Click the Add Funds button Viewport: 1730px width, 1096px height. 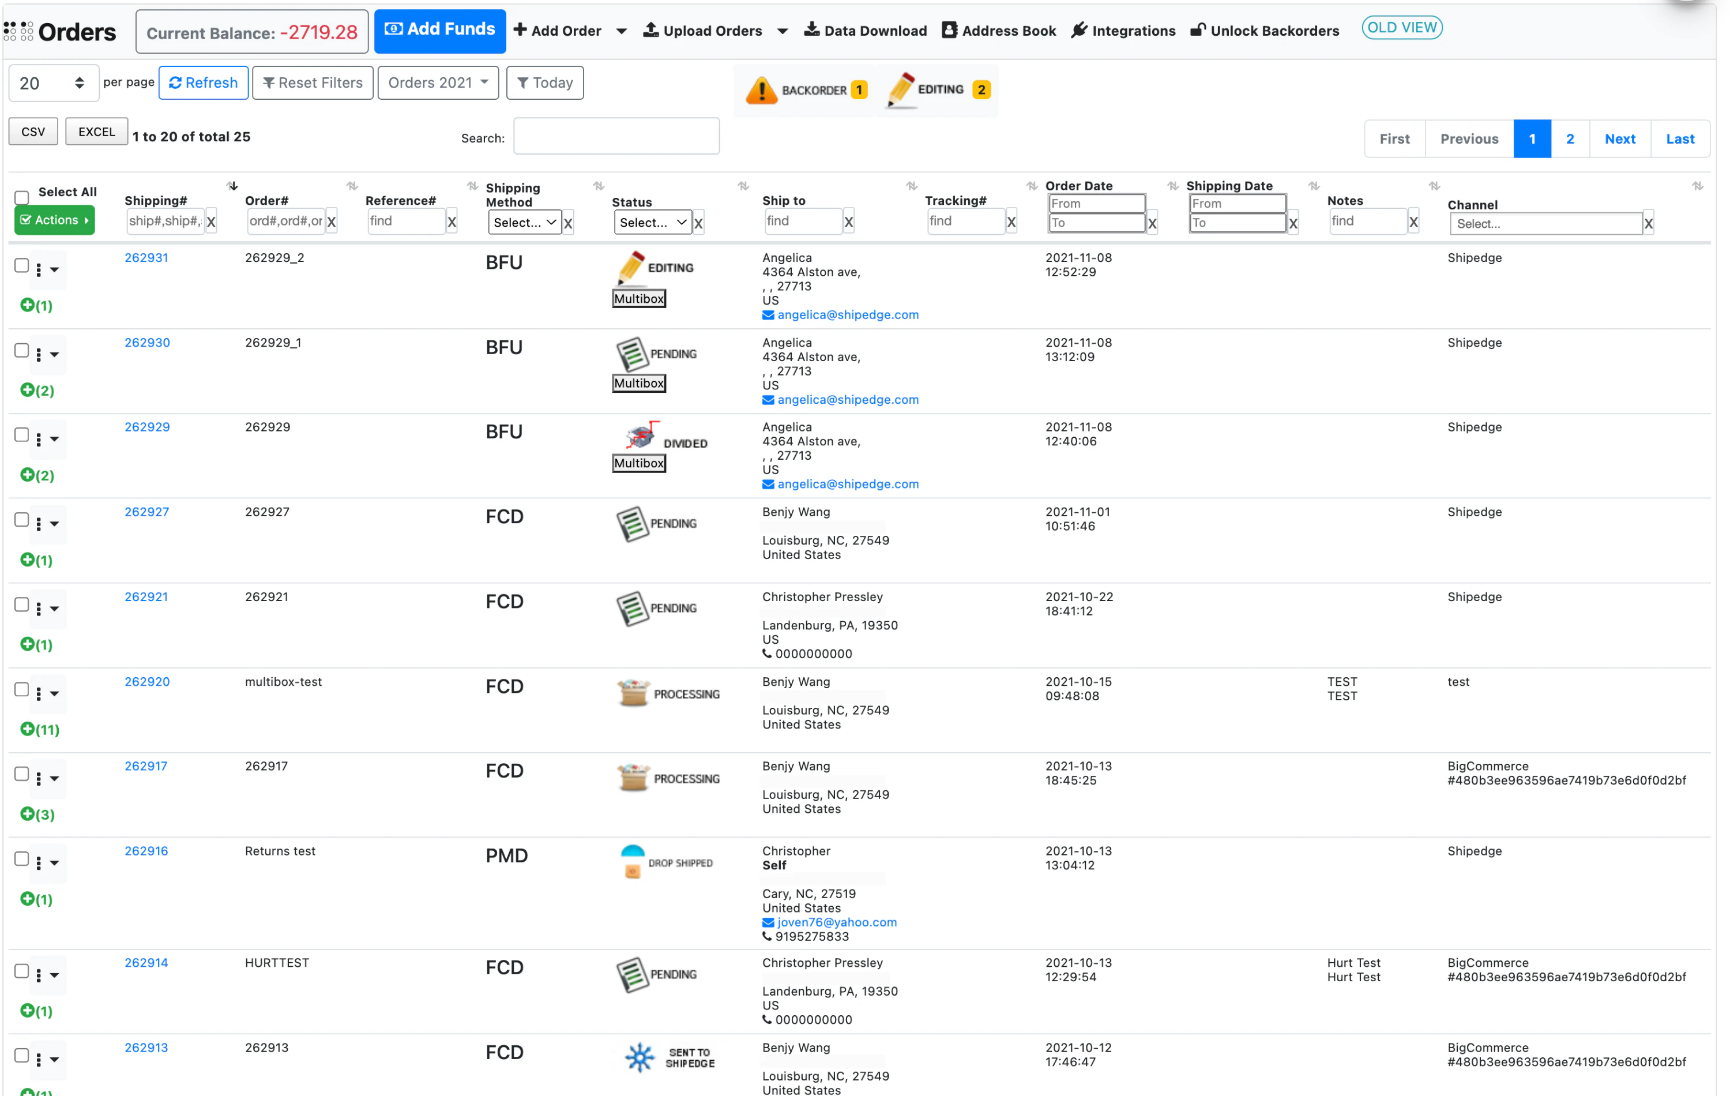click(439, 30)
